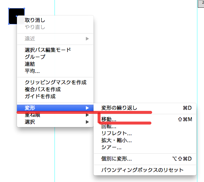204x182 pixels.
Task: Click the 連結 menu item
Action: tap(55, 64)
